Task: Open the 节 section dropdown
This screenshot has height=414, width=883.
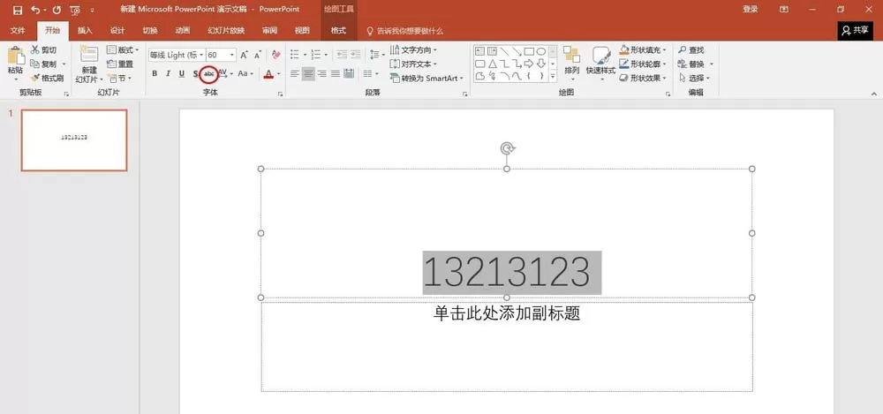Action: click(119, 79)
